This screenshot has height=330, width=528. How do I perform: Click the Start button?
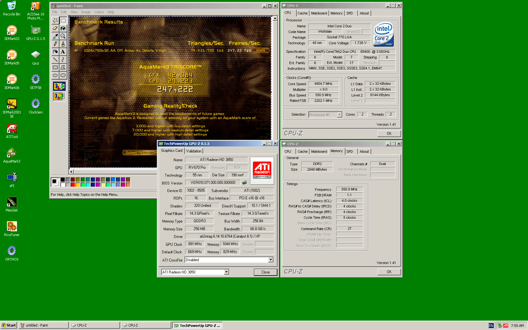click(8, 325)
